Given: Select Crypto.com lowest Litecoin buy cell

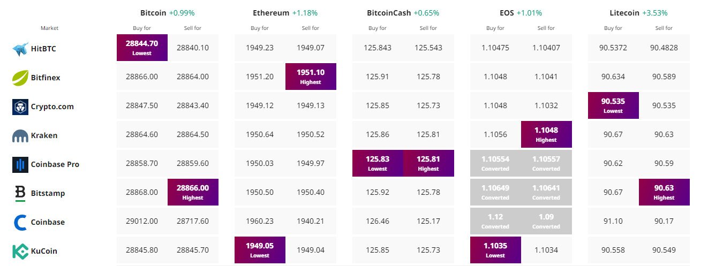Looking at the screenshot, I should (613, 105).
